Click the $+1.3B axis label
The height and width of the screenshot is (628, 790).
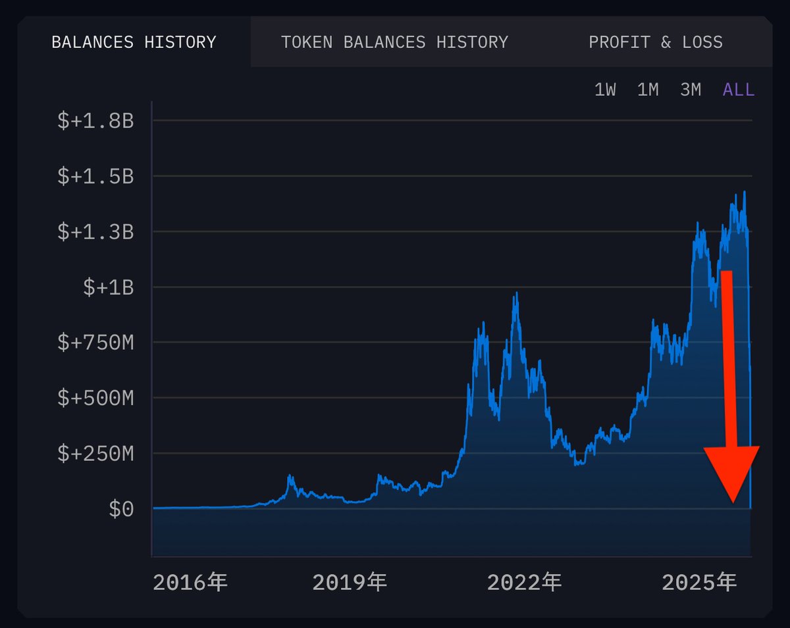95,231
